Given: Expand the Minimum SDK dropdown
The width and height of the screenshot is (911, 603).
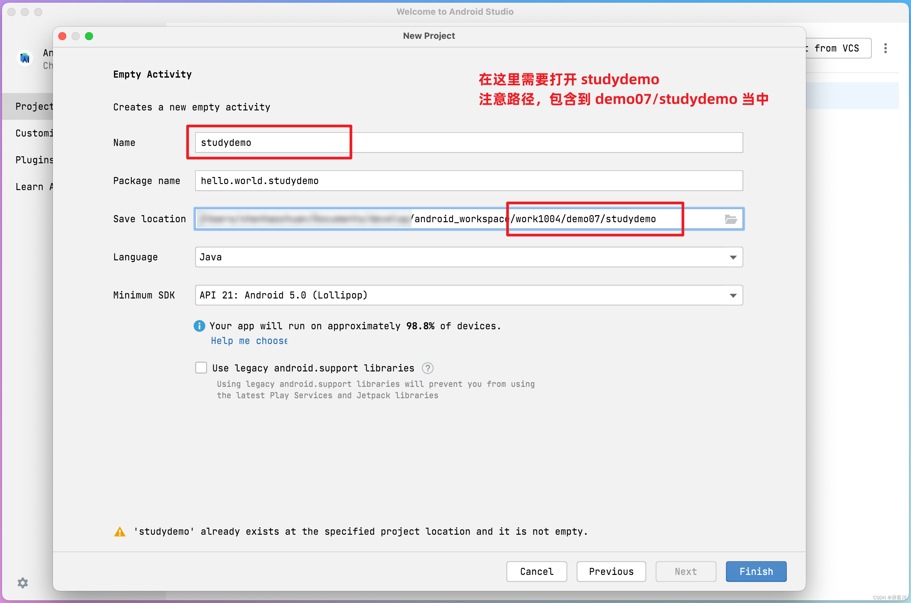Looking at the screenshot, I should click(468, 295).
